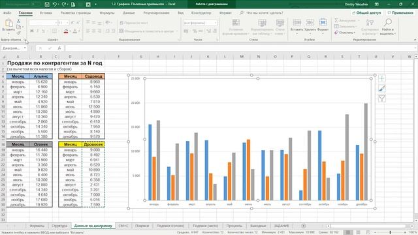Click the formula bar input field
The width and height of the screenshot is (418, 235).
click(x=240, y=48)
